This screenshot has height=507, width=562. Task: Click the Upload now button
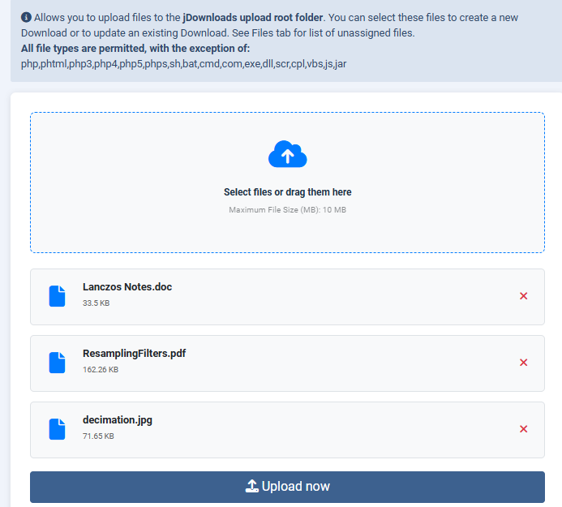(287, 487)
